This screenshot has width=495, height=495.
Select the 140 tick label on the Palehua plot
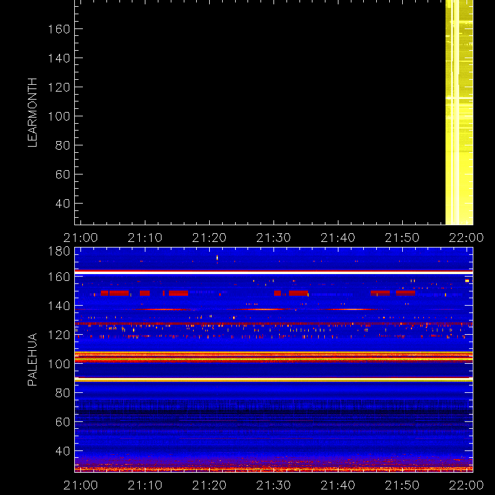click(59, 306)
